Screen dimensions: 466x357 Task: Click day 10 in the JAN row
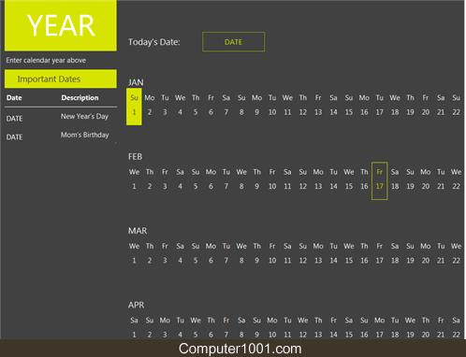(x=272, y=112)
